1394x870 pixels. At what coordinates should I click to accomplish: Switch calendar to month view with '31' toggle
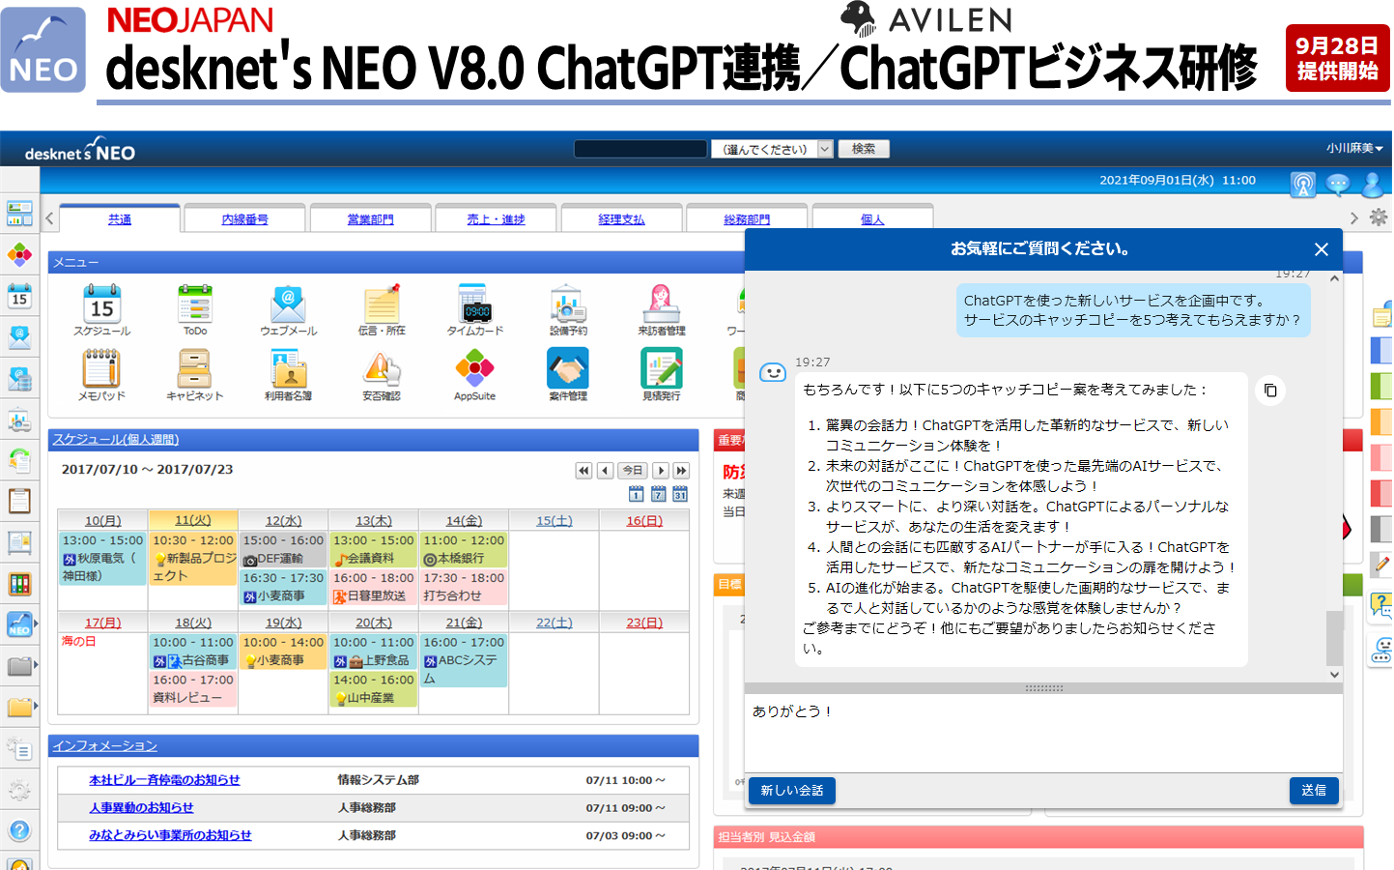tap(680, 494)
